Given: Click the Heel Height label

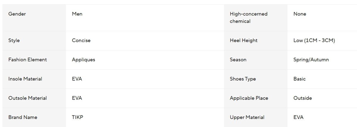Looking at the screenshot, I should click(243, 40).
